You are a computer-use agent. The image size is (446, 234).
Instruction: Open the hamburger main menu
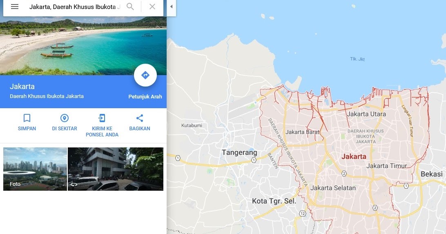[15, 7]
